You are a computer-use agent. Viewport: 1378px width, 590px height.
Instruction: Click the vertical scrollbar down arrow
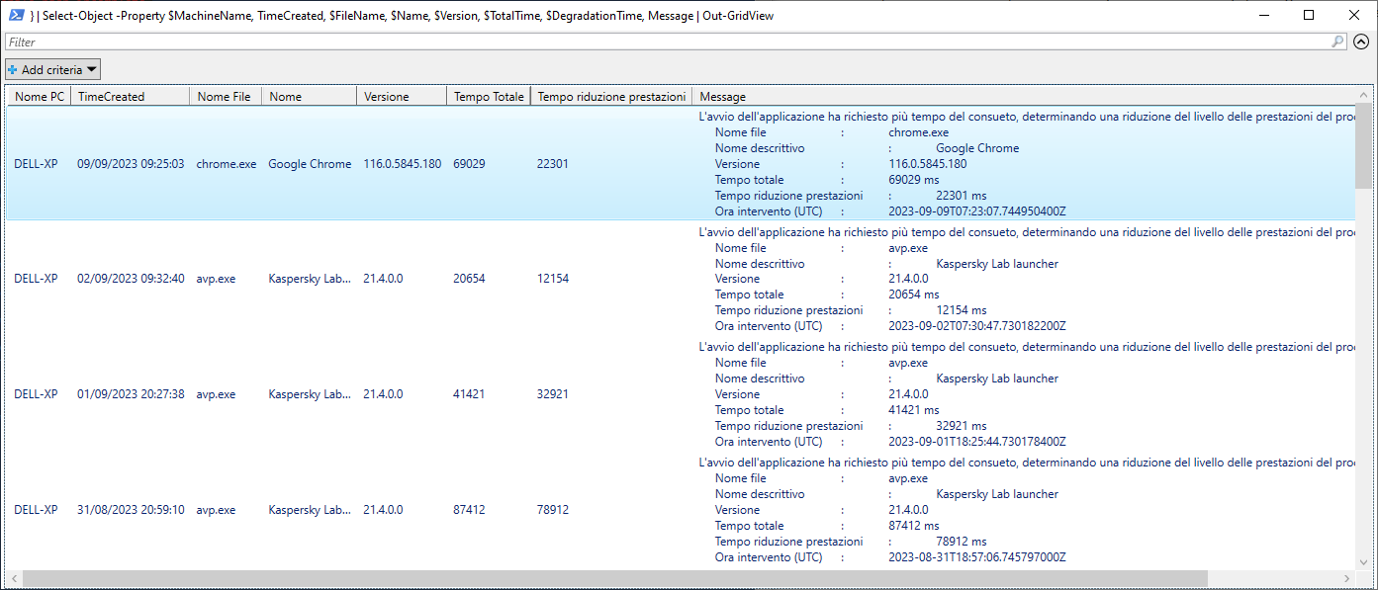(x=1364, y=560)
